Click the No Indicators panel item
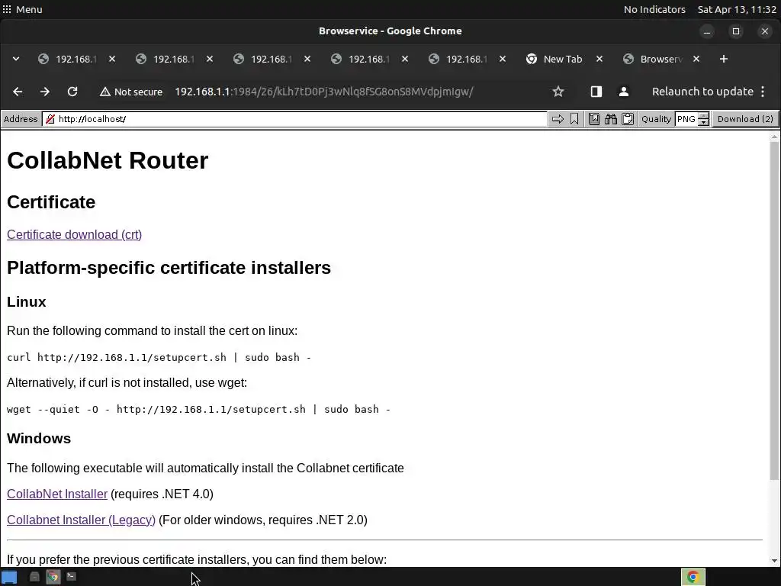The image size is (781, 586). point(654,9)
